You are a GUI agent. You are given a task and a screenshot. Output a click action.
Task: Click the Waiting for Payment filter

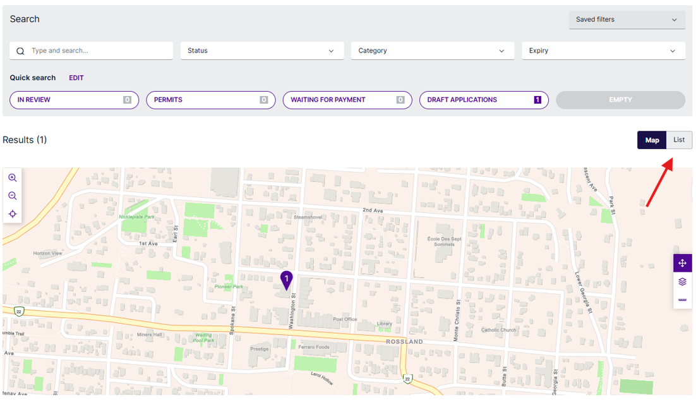347,100
